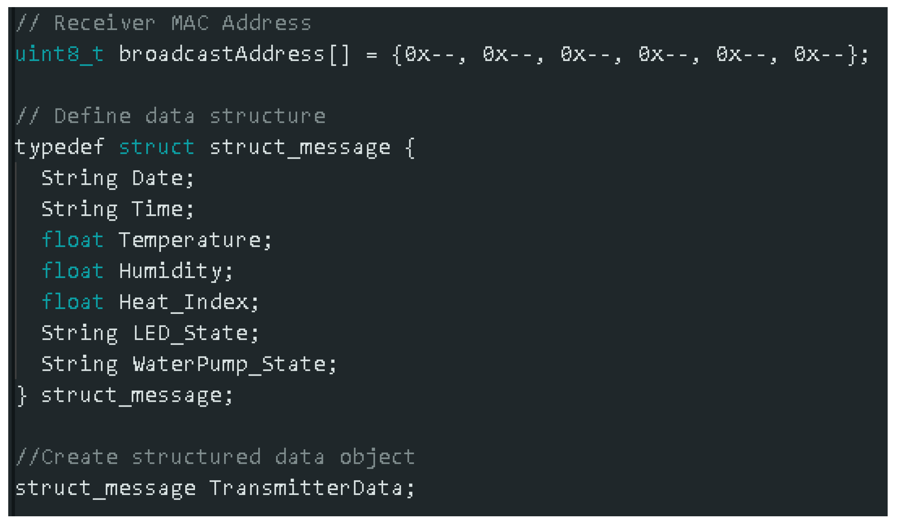Click the Humidity field name
This screenshot has height=529, width=900.
[x=171, y=271]
